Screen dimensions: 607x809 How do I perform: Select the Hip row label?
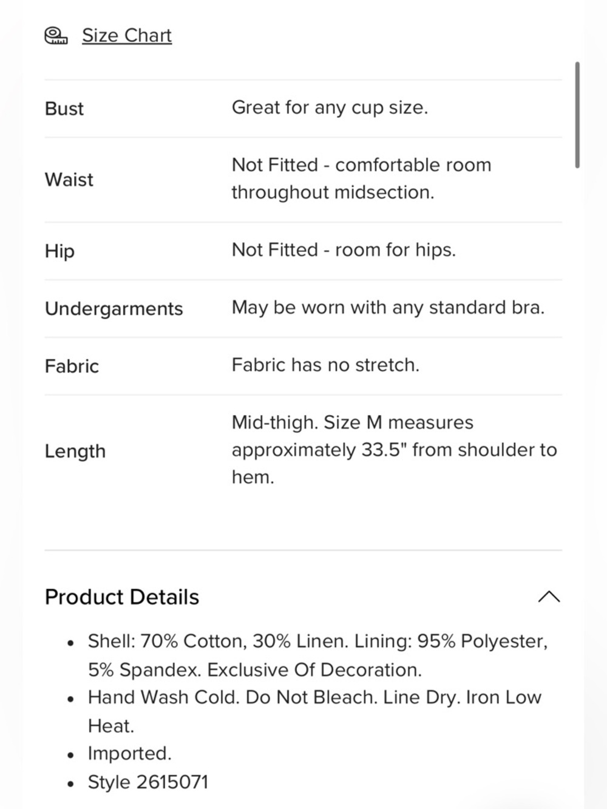click(59, 251)
